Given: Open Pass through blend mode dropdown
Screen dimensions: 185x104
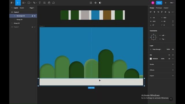Looking at the screenshot, I should click(157, 49).
